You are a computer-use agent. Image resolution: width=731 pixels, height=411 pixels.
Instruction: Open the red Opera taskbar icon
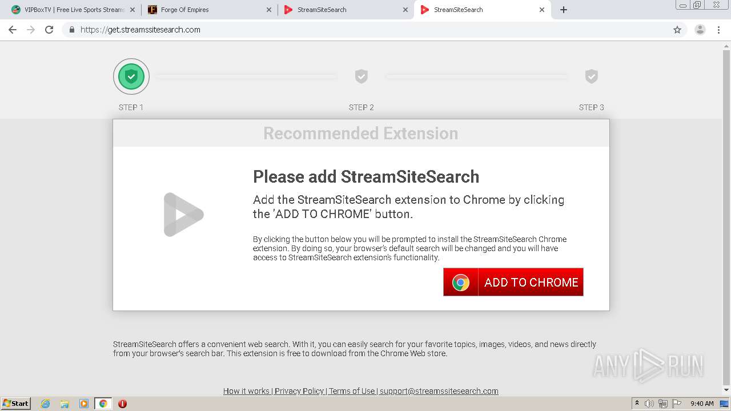click(x=122, y=404)
